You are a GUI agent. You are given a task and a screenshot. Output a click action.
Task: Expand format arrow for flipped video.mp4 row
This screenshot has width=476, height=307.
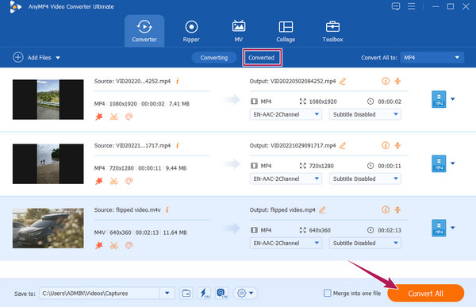click(453, 228)
